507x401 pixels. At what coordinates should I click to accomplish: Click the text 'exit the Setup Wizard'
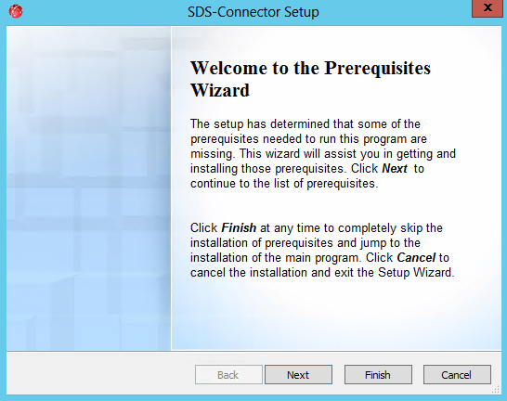point(393,273)
